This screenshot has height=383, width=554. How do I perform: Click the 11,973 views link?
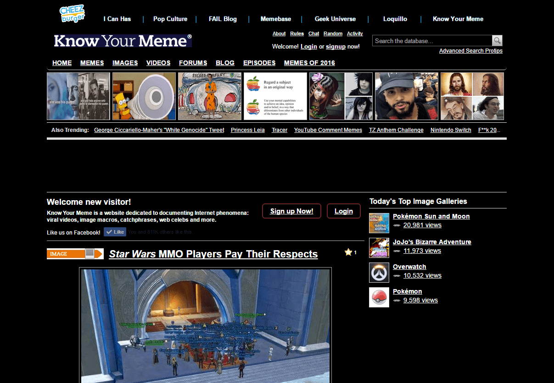(422, 251)
